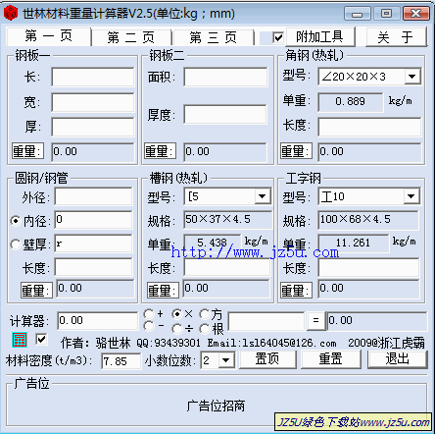Switch to the 第二页 tab
This screenshot has height=434, width=435.
[131, 38]
